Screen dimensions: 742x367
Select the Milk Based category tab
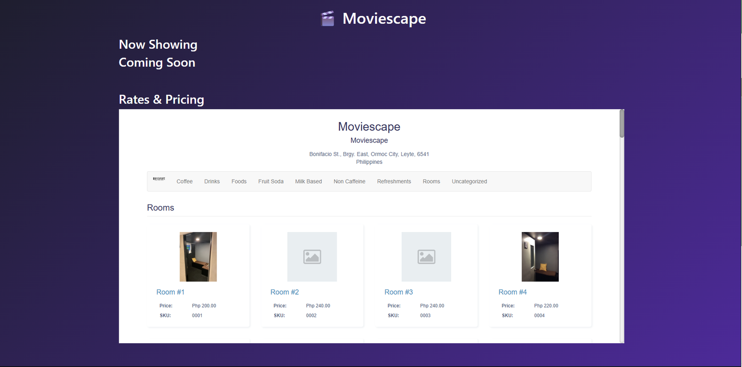click(308, 181)
